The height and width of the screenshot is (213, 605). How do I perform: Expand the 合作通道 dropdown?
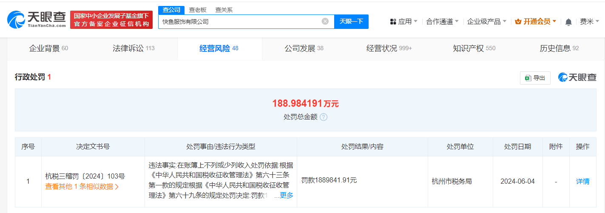coord(442,21)
